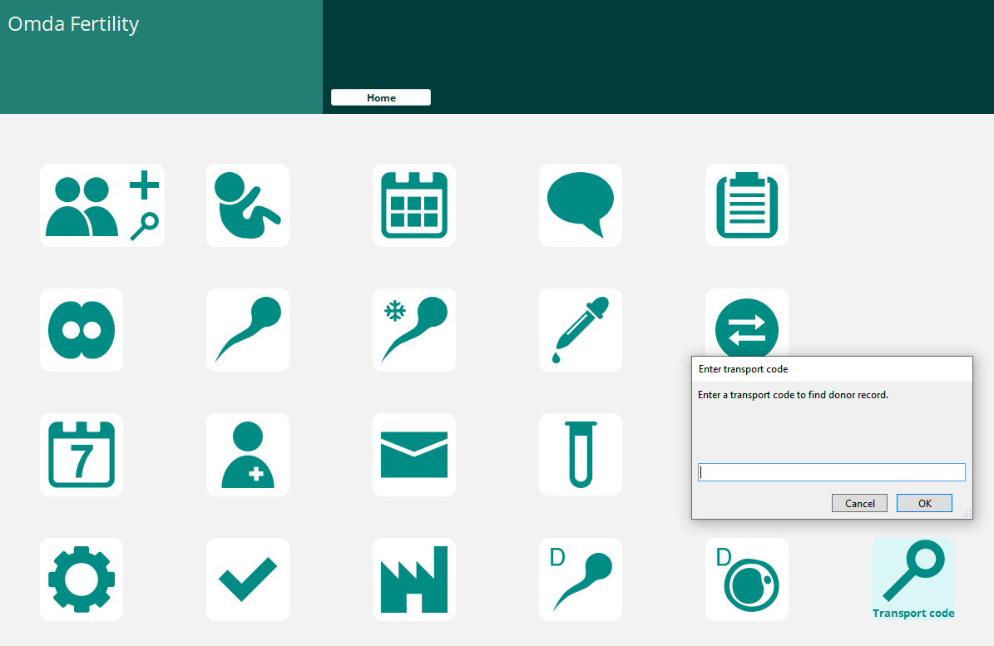This screenshot has height=646, width=994.
Task: Open the patient couple search icon
Action: 102,205
